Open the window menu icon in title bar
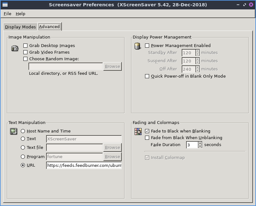The width and height of the screenshot is (256, 206). click(5, 5)
